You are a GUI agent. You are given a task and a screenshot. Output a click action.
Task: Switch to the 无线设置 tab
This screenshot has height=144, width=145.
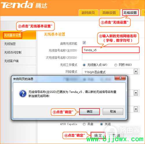pos(130,13)
